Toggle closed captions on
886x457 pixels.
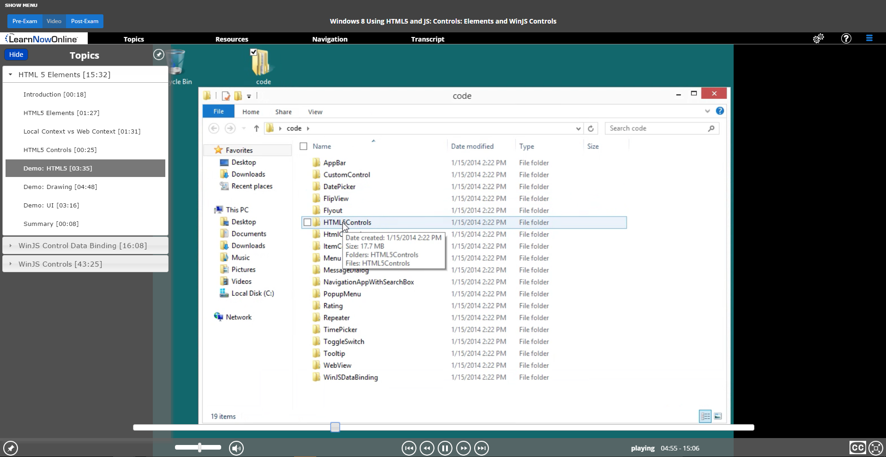[x=857, y=448]
